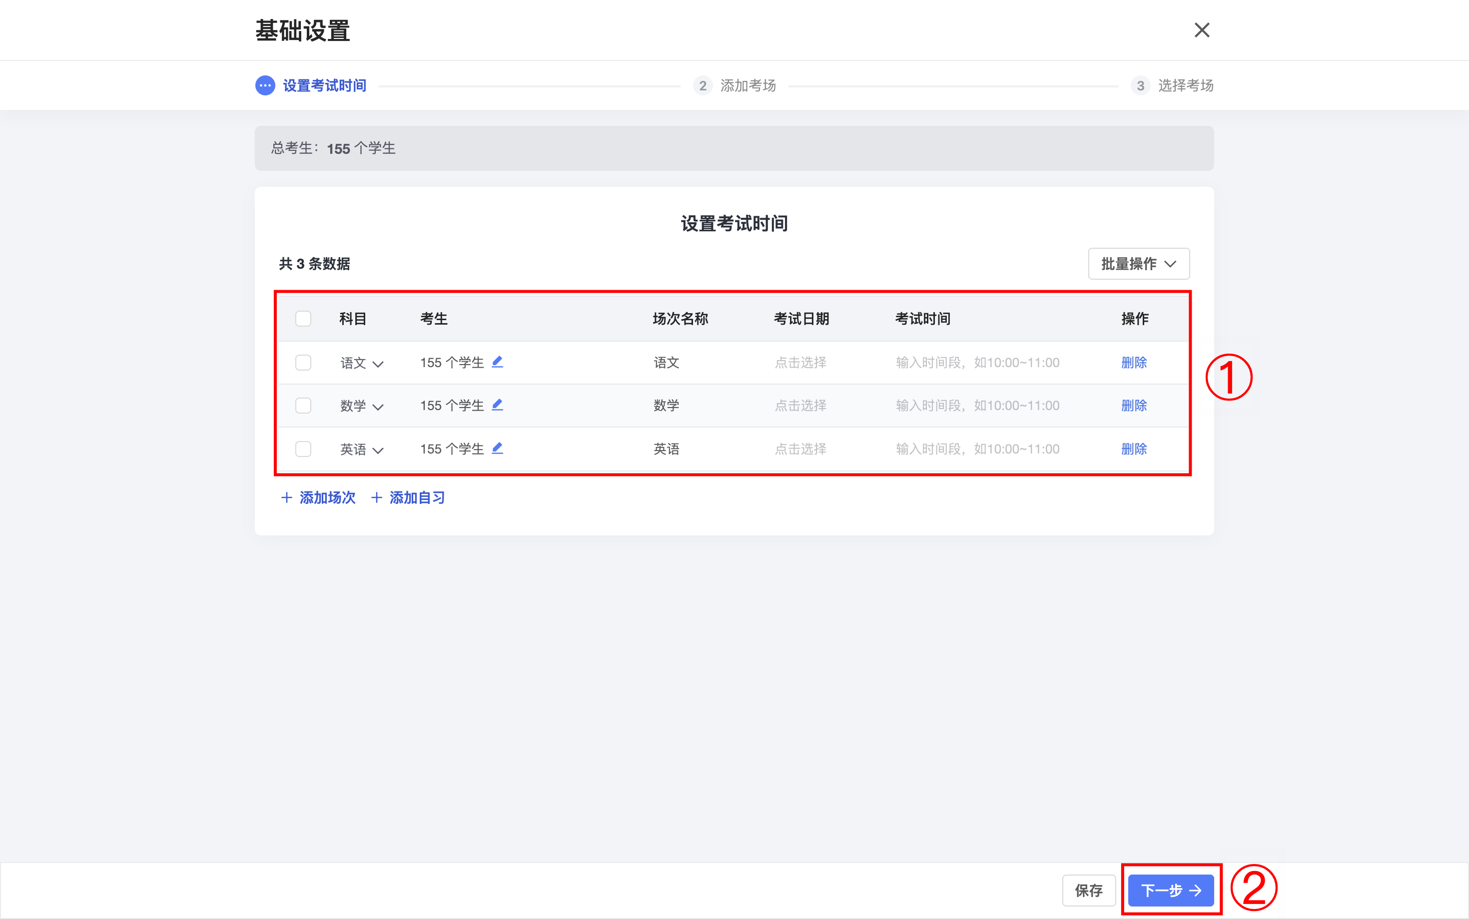The image size is (1469, 919).
Task: Toggle the select-all header checkbox
Action: click(303, 319)
